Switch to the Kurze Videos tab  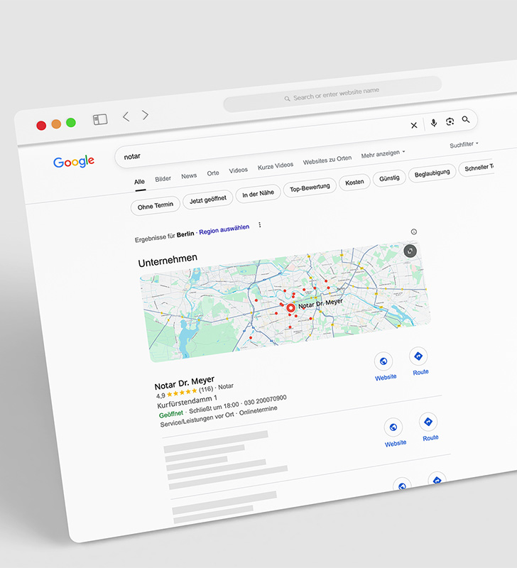[275, 166]
